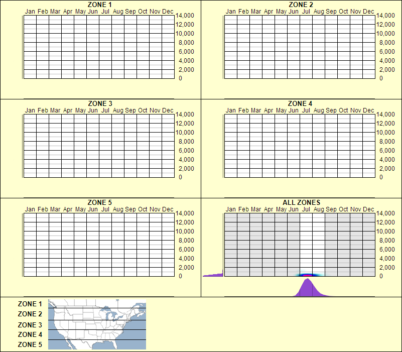Click the Apr label in the ZONE 4 chart

click(269, 110)
